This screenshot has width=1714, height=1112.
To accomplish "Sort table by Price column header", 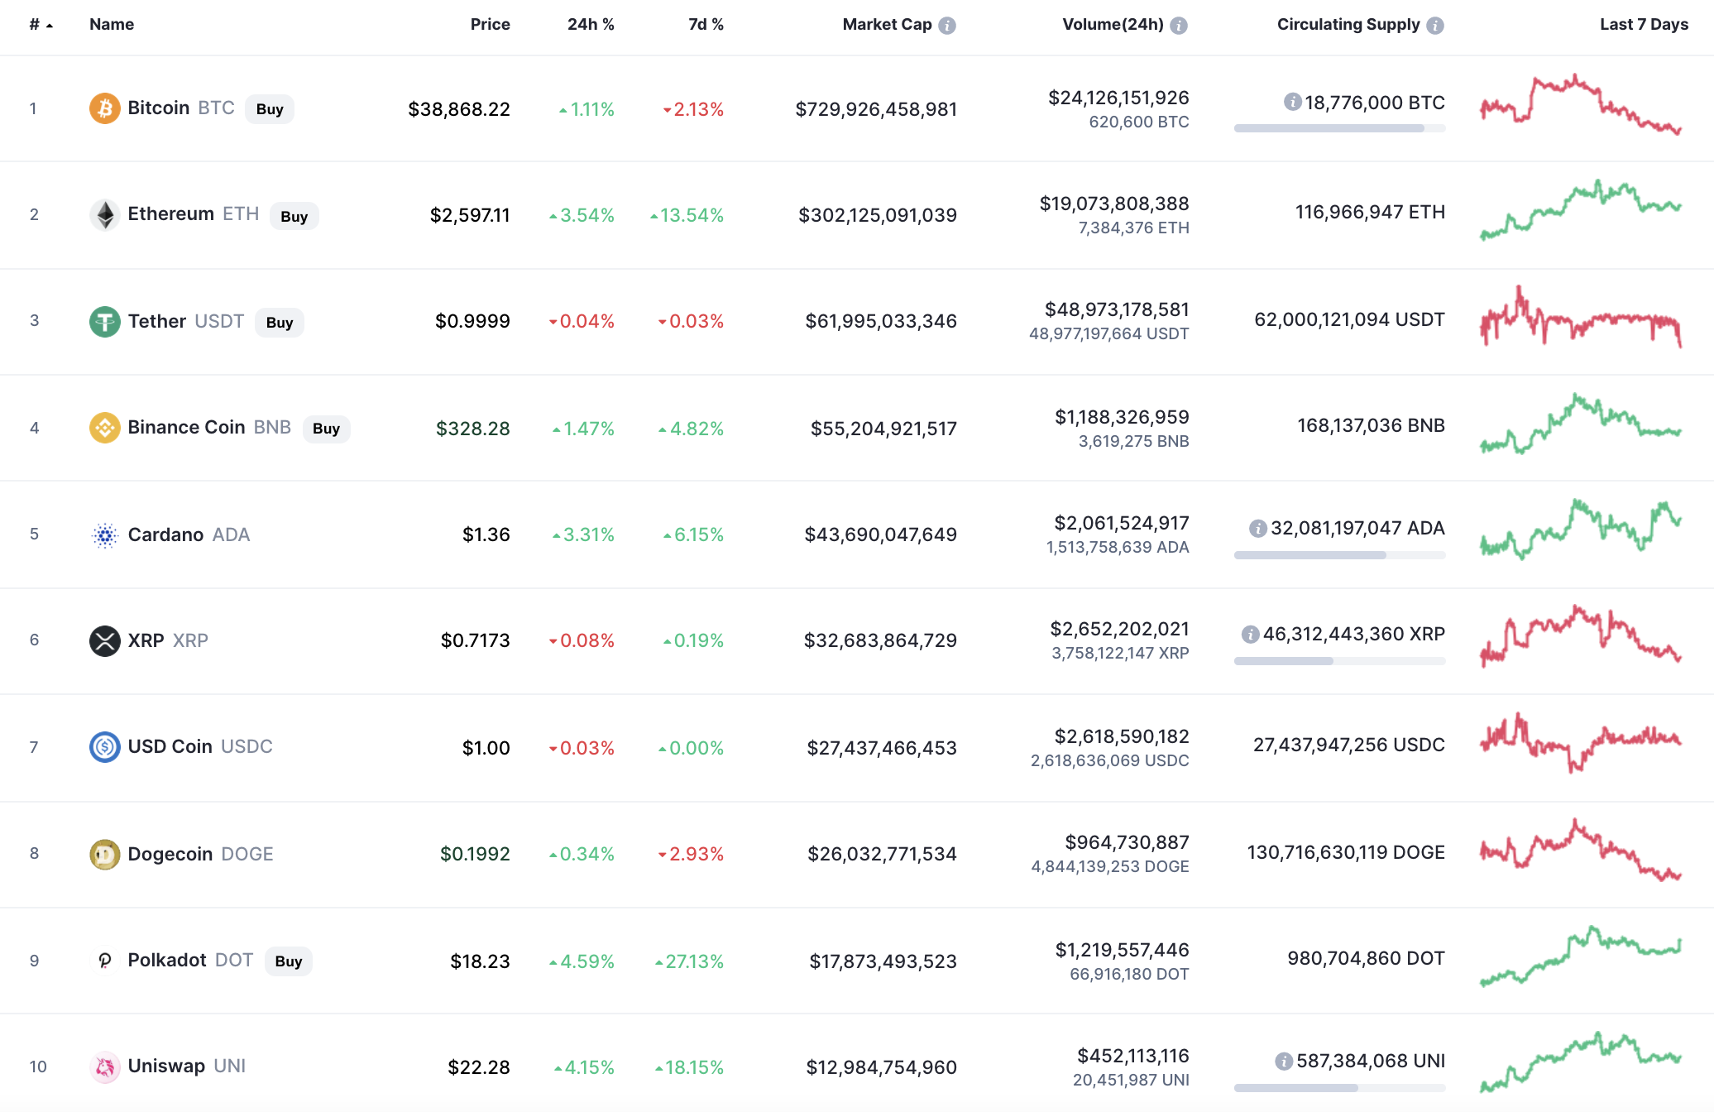I will [x=490, y=25].
